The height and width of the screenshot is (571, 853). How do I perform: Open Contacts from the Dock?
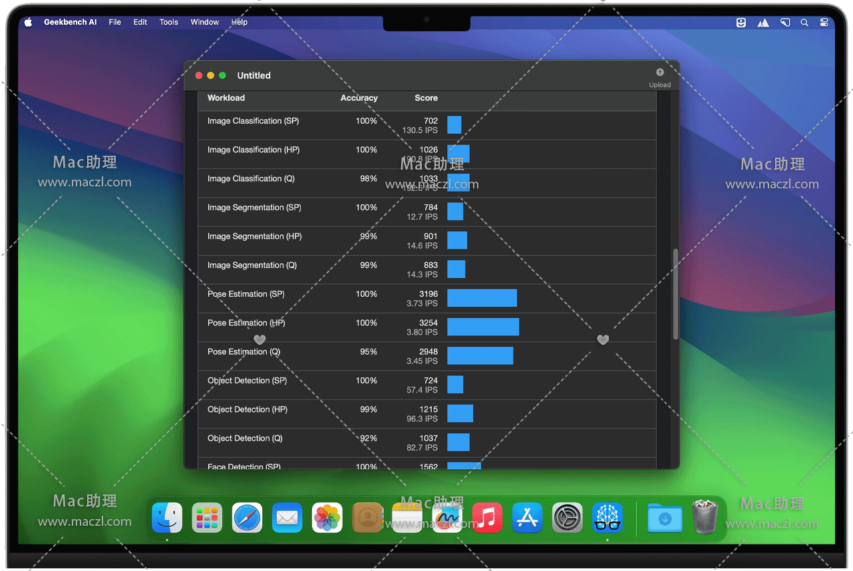[367, 518]
